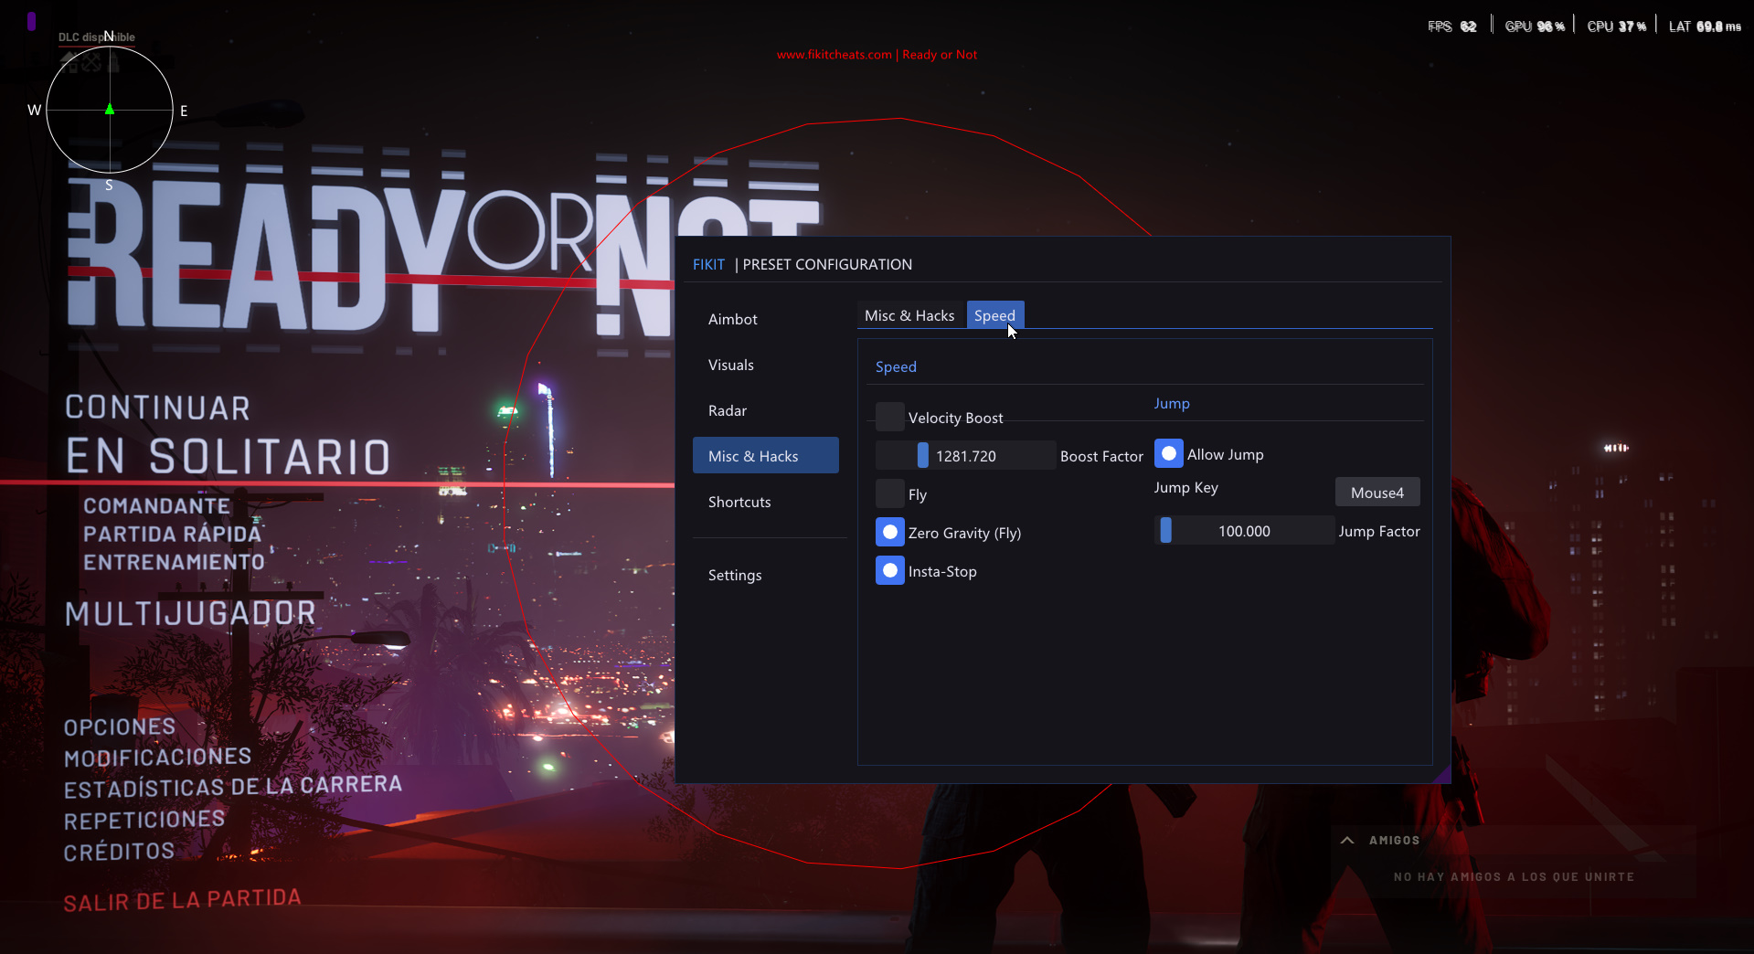Disable the Zero Gravity (Fly) toggle

click(x=888, y=531)
